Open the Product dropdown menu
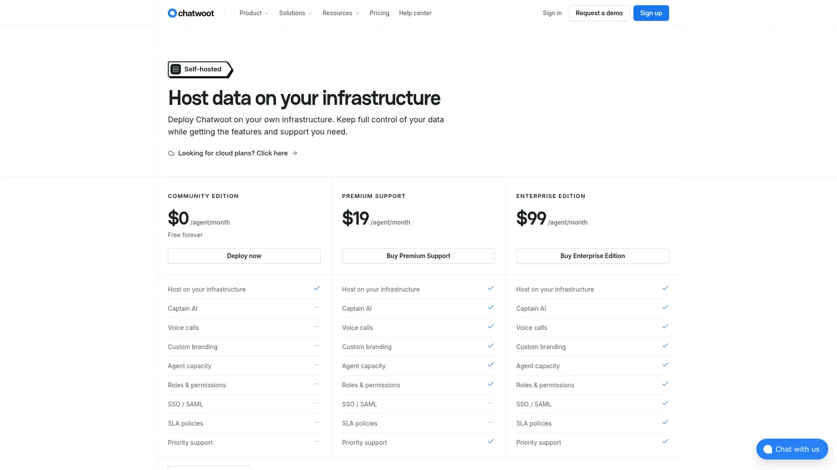Screen dimensions: 837x470 [x=254, y=13]
